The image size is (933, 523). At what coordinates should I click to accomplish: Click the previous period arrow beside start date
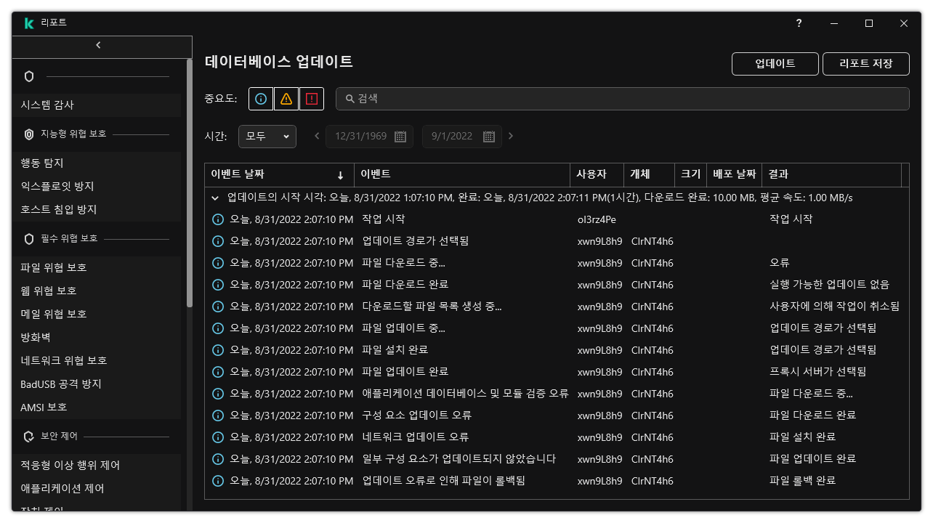317,136
